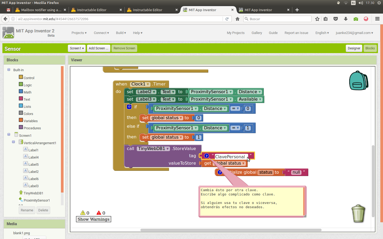The width and height of the screenshot is (383, 239).
Task: Click the trash can icon
Action: (358, 213)
